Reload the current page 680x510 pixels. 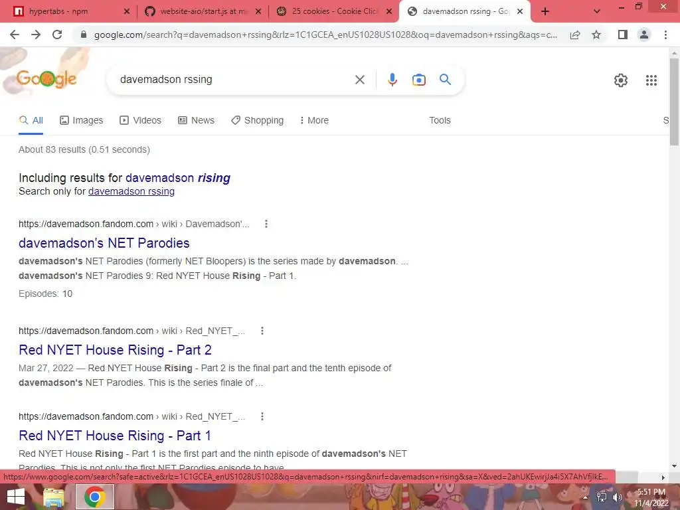tap(57, 35)
